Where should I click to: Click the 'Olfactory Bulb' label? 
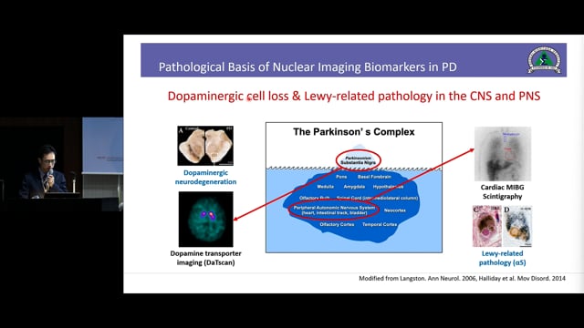click(314, 198)
